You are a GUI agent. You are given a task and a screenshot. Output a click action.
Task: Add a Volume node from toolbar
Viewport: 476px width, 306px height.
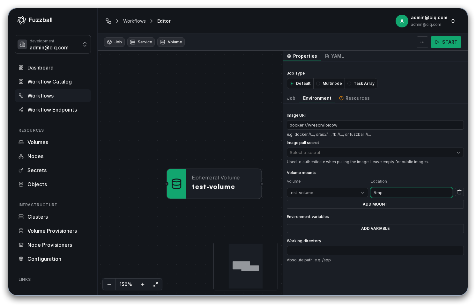[171, 42]
